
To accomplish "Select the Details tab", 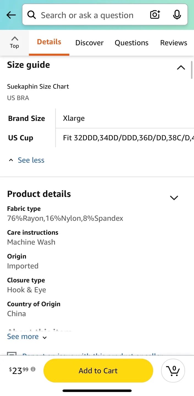I will [49, 42].
